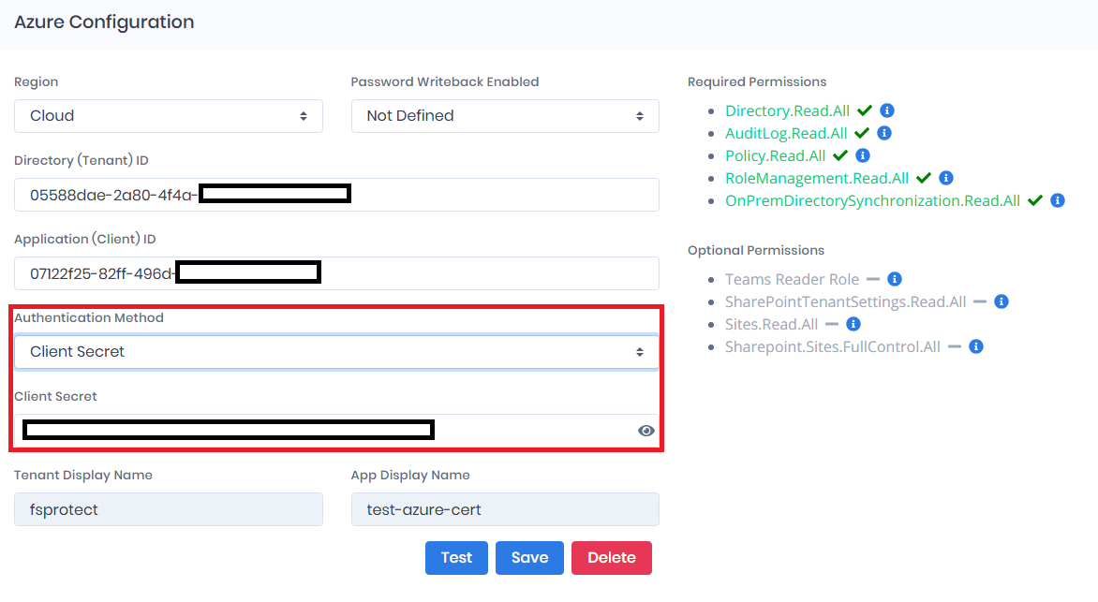
Task: Click info icon next to Directory.Read.All
Action: 888,111
